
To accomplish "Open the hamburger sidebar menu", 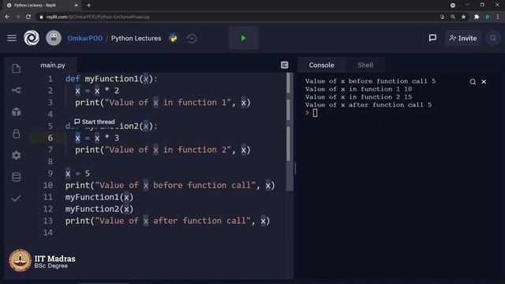I will coord(12,38).
